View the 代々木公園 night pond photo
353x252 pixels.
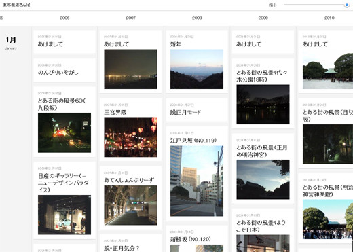point(263,105)
